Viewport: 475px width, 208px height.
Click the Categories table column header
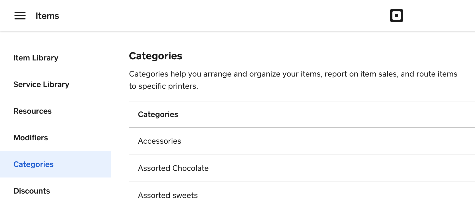(x=158, y=114)
